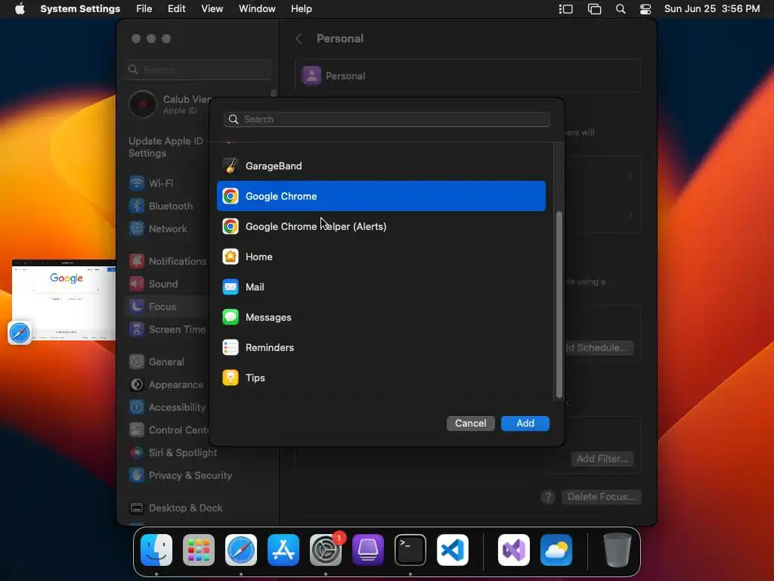Click the app list scrollbar
774x581 pixels.
click(559, 304)
